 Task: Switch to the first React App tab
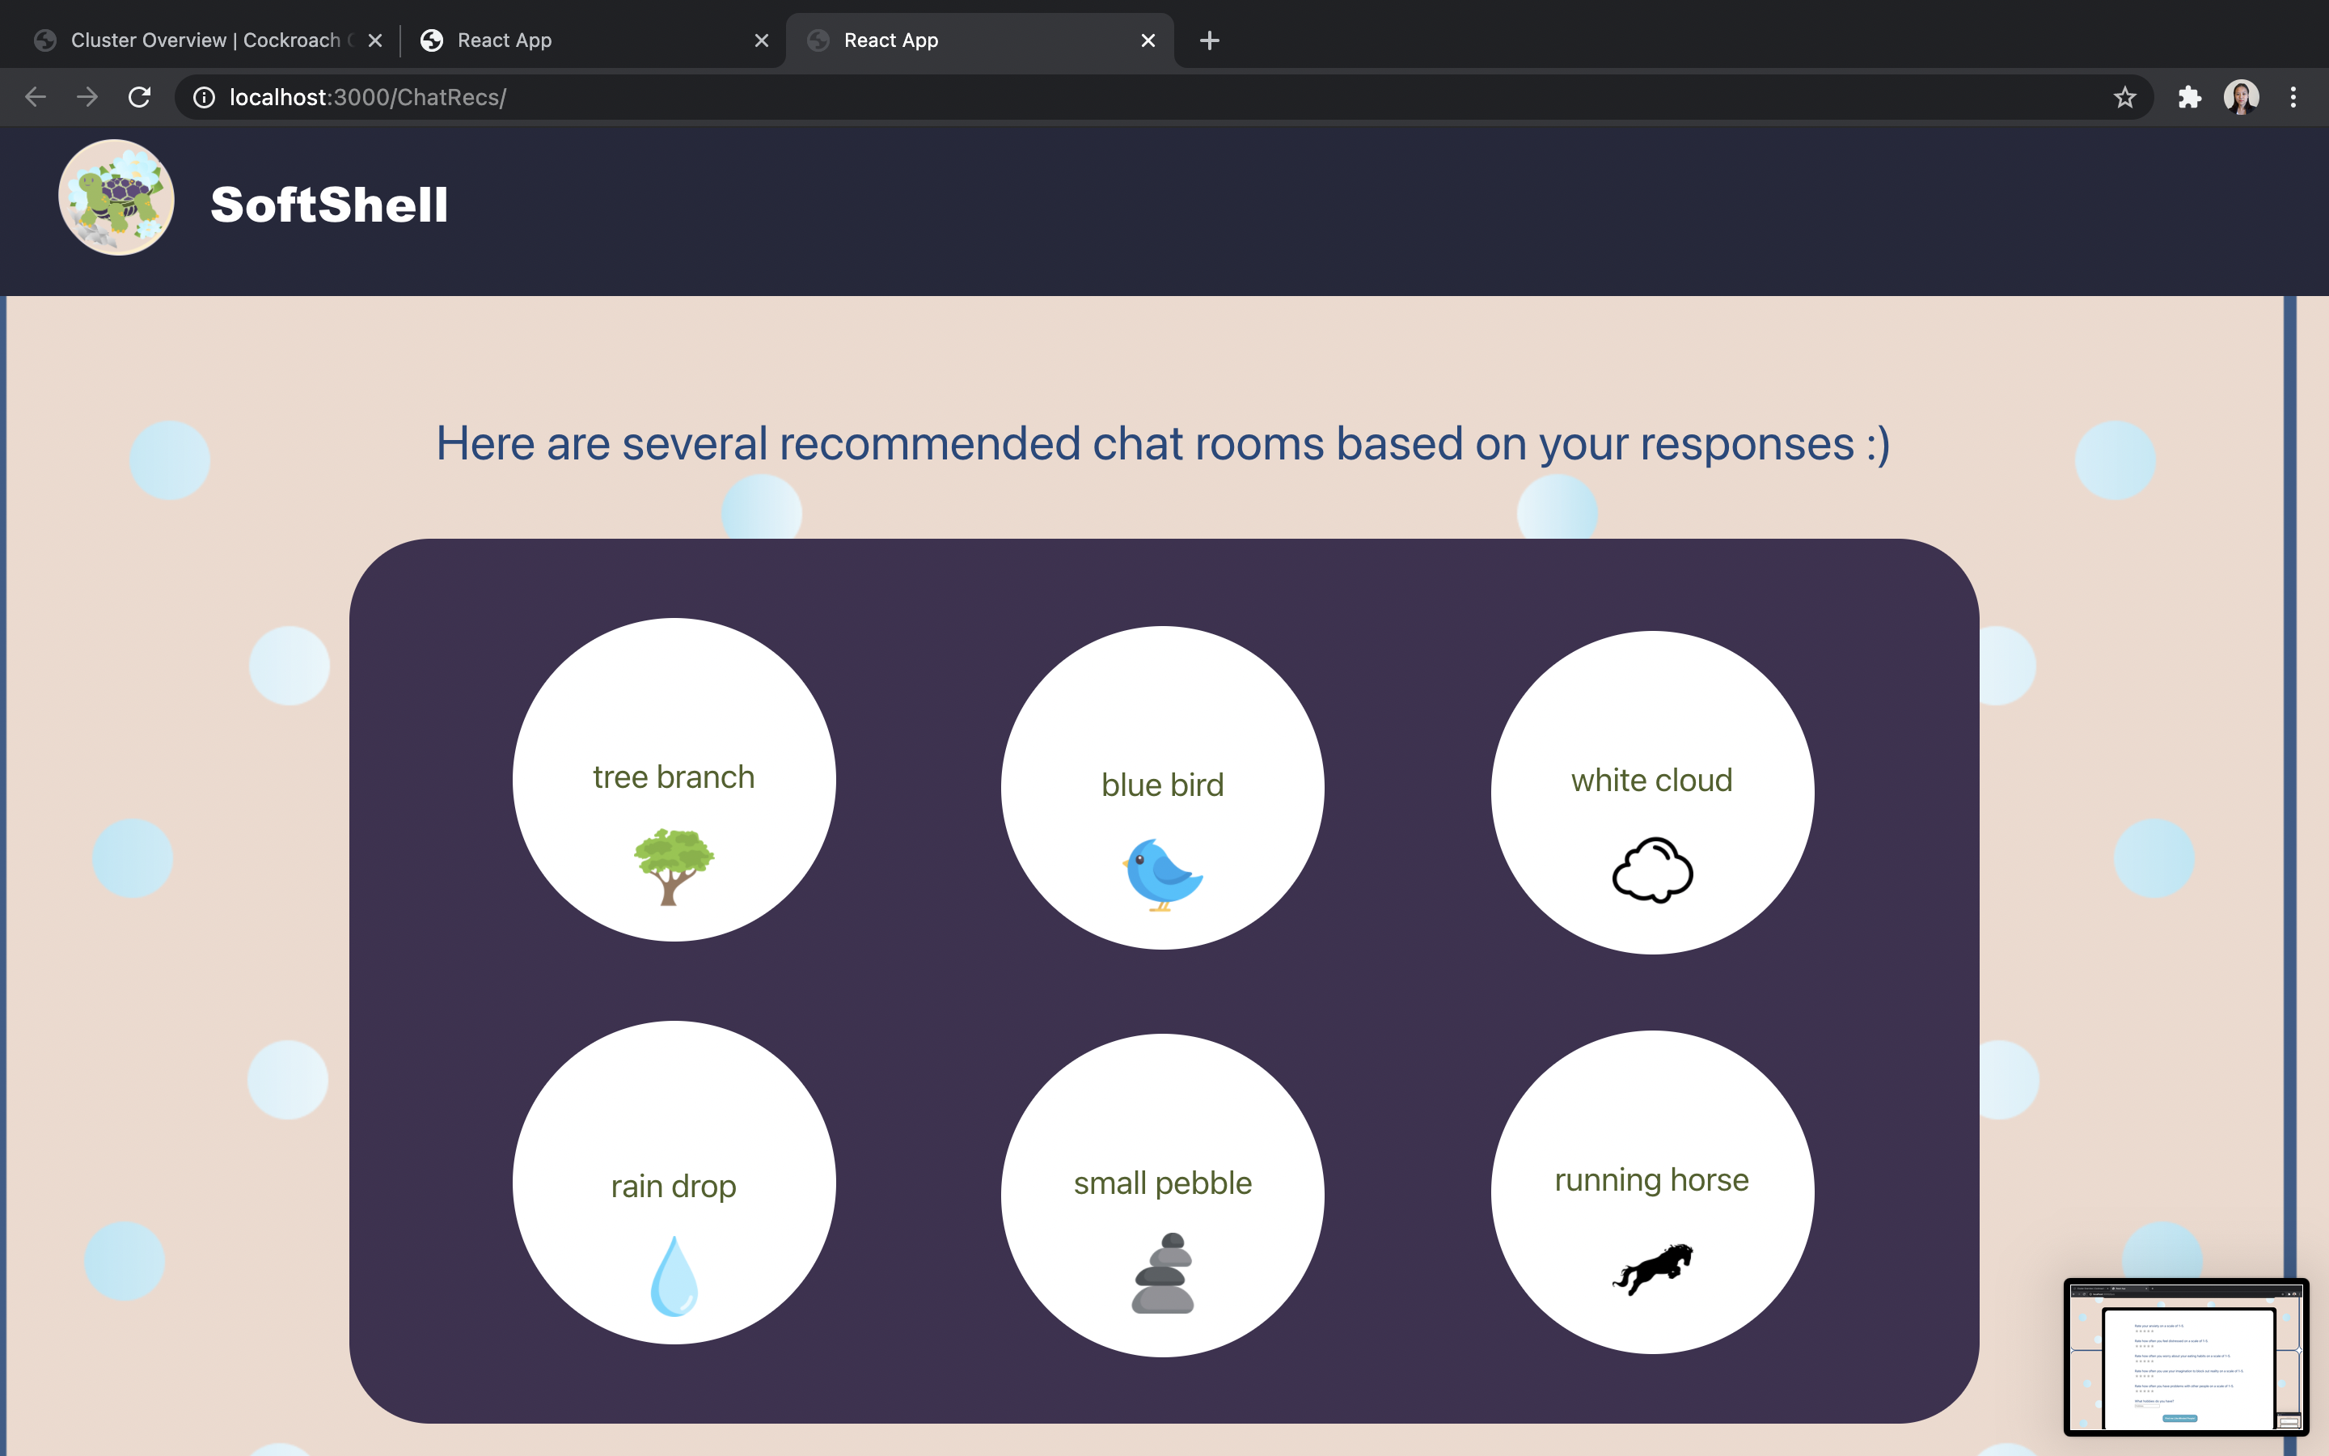pos(505,40)
